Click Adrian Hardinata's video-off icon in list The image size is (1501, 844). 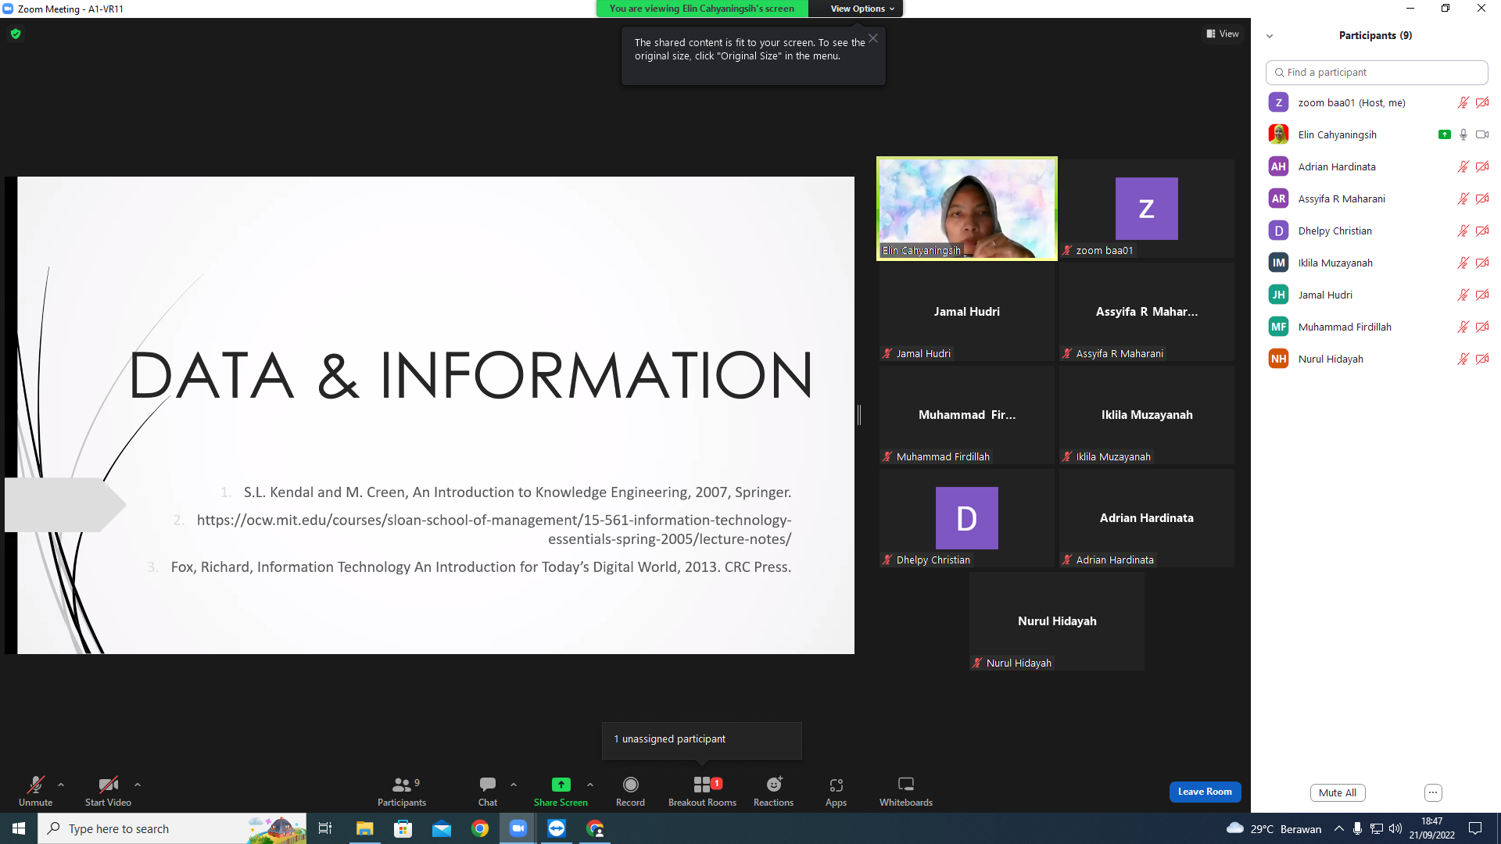coord(1482,166)
